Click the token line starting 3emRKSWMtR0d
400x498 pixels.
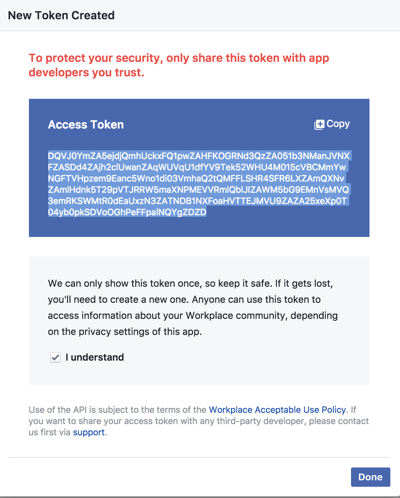point(198,201)
